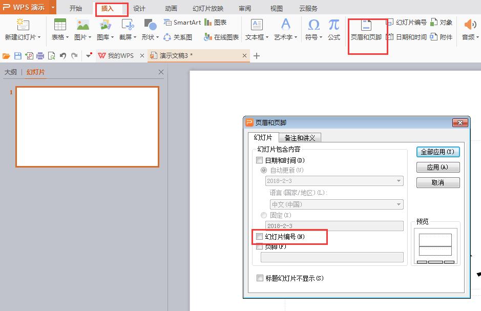Click the footer text input field
The width and height of the screenshot is (481, 311).
coord(332,257)
